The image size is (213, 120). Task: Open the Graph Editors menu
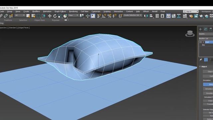(x=60, y=11)
